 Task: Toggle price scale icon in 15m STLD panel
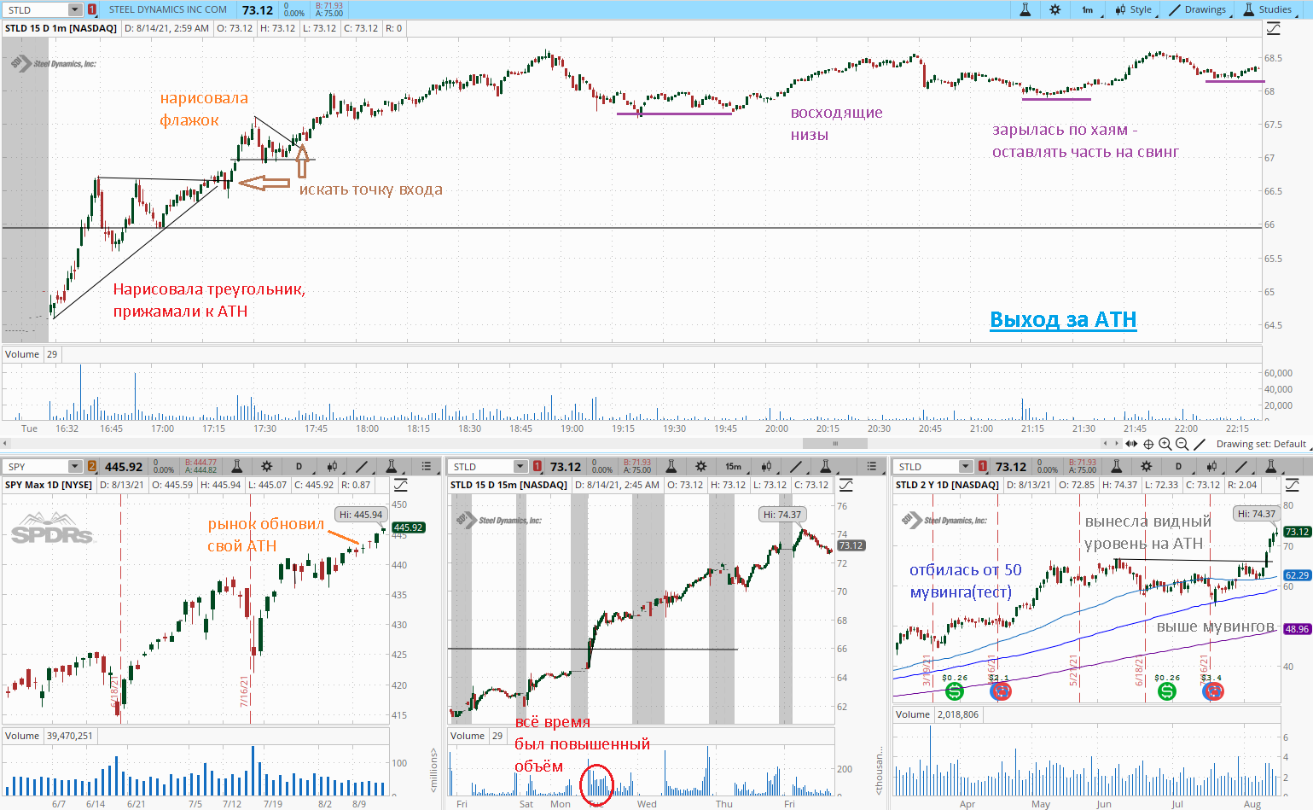846,485
